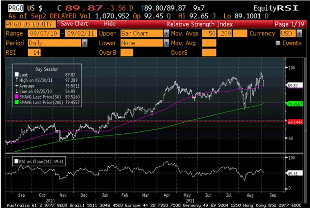310x208 pixels.
Task: Click the PRGO ticker box in header
Action: (x=15, y=8)
